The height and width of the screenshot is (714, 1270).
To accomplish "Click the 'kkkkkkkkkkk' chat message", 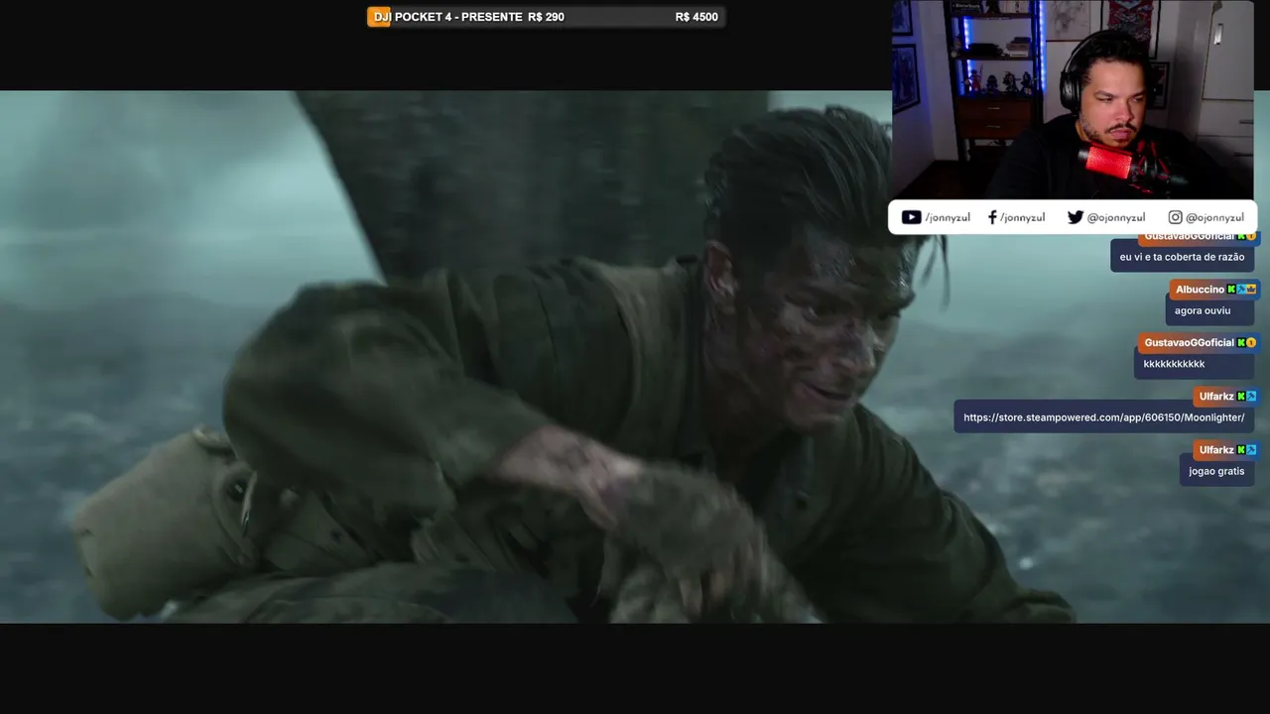I will (x=1174, y=364).
